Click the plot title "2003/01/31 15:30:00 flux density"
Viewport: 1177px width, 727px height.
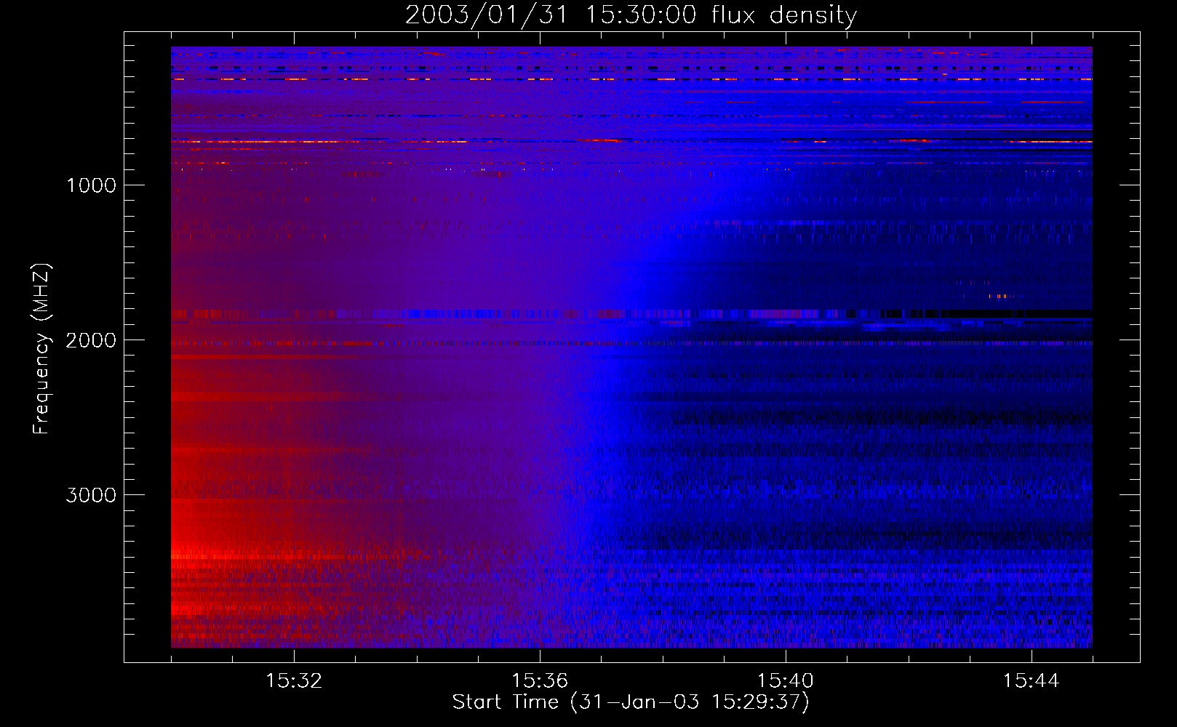[631, 15]
